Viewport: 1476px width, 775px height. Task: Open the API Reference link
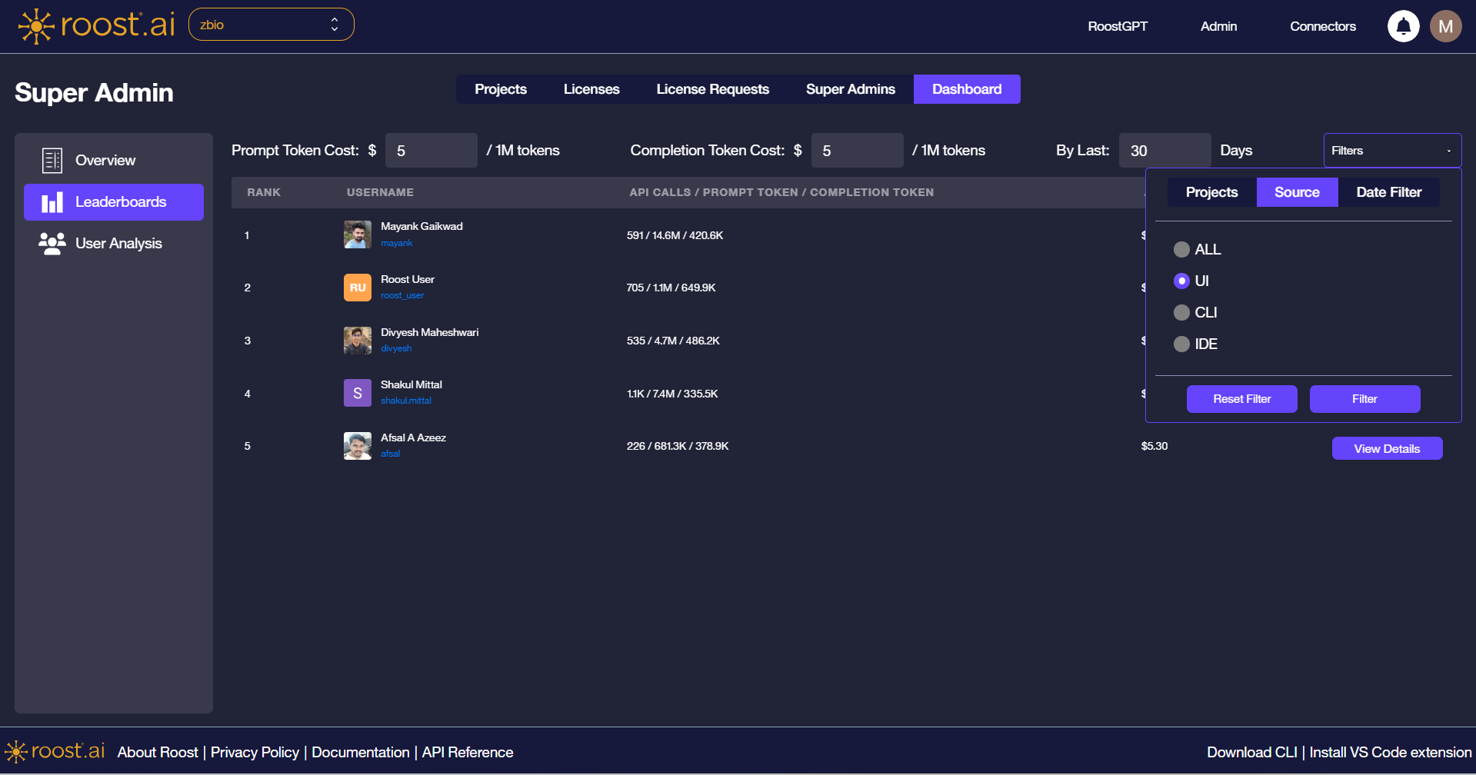click(x=467, y=752)
